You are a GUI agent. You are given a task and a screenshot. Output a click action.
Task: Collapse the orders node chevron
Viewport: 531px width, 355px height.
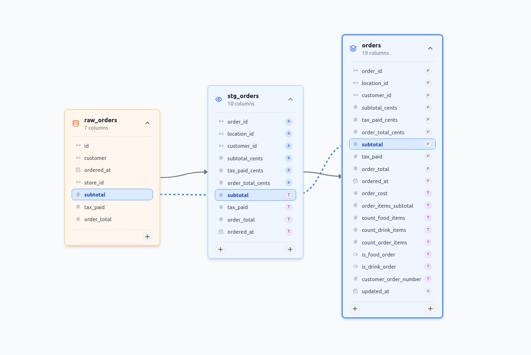tap(430, 48)
